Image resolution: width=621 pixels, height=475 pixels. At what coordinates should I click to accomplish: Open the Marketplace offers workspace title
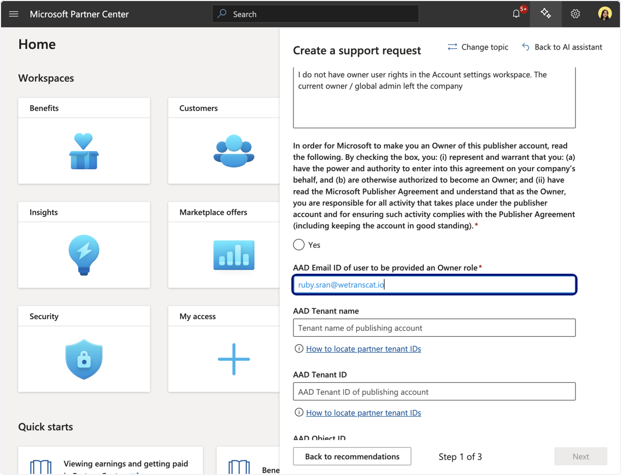213,212
